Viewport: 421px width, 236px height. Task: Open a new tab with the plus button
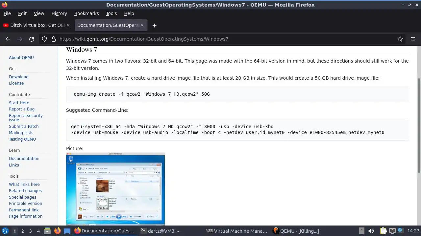click(x=154, y=25)
